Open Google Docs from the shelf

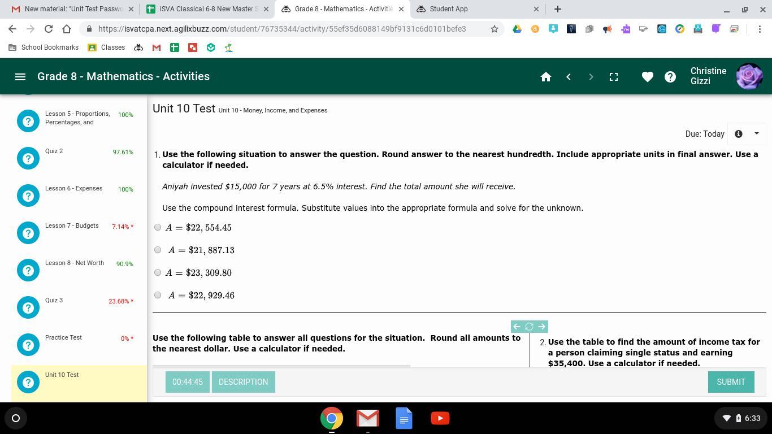click(404, 418)
